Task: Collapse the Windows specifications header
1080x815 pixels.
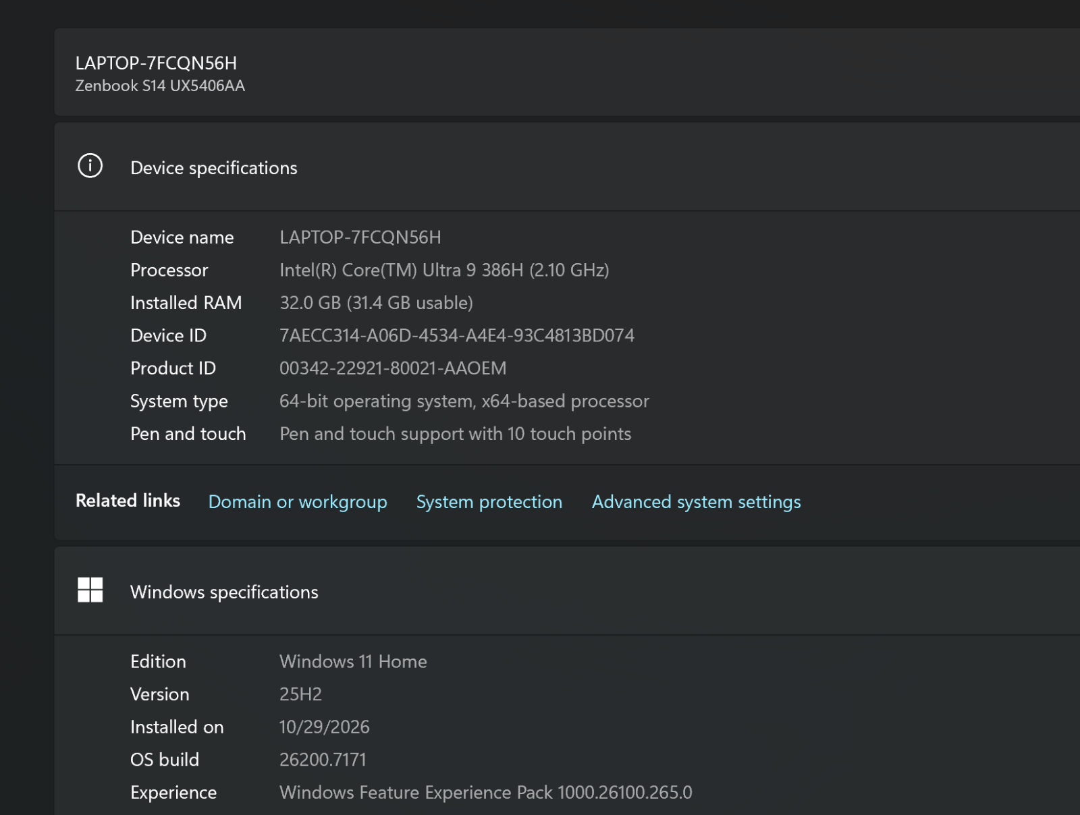Action: (567, 591)
